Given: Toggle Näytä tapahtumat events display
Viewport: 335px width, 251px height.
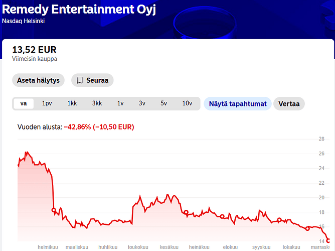Looking at the screenshot, I should 238,104.
